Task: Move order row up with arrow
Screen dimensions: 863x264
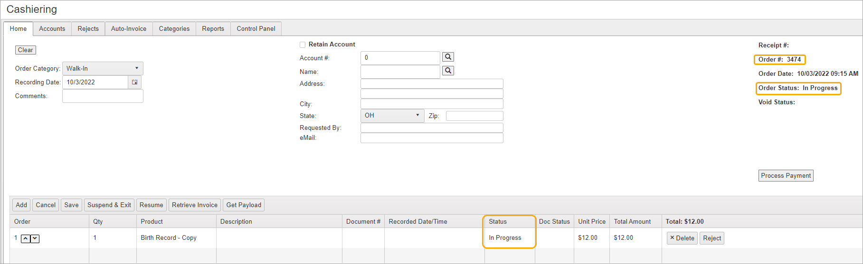Action: tap(26, 238)
